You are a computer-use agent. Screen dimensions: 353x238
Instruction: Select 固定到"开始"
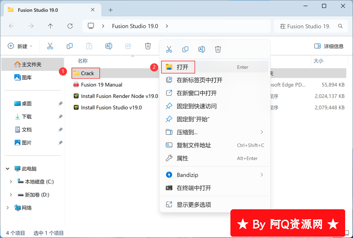[215, 119]
